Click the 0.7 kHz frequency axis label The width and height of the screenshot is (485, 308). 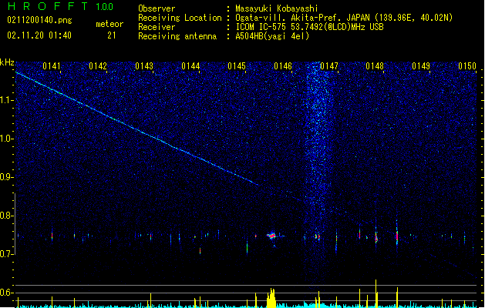[x=6, y=254]
